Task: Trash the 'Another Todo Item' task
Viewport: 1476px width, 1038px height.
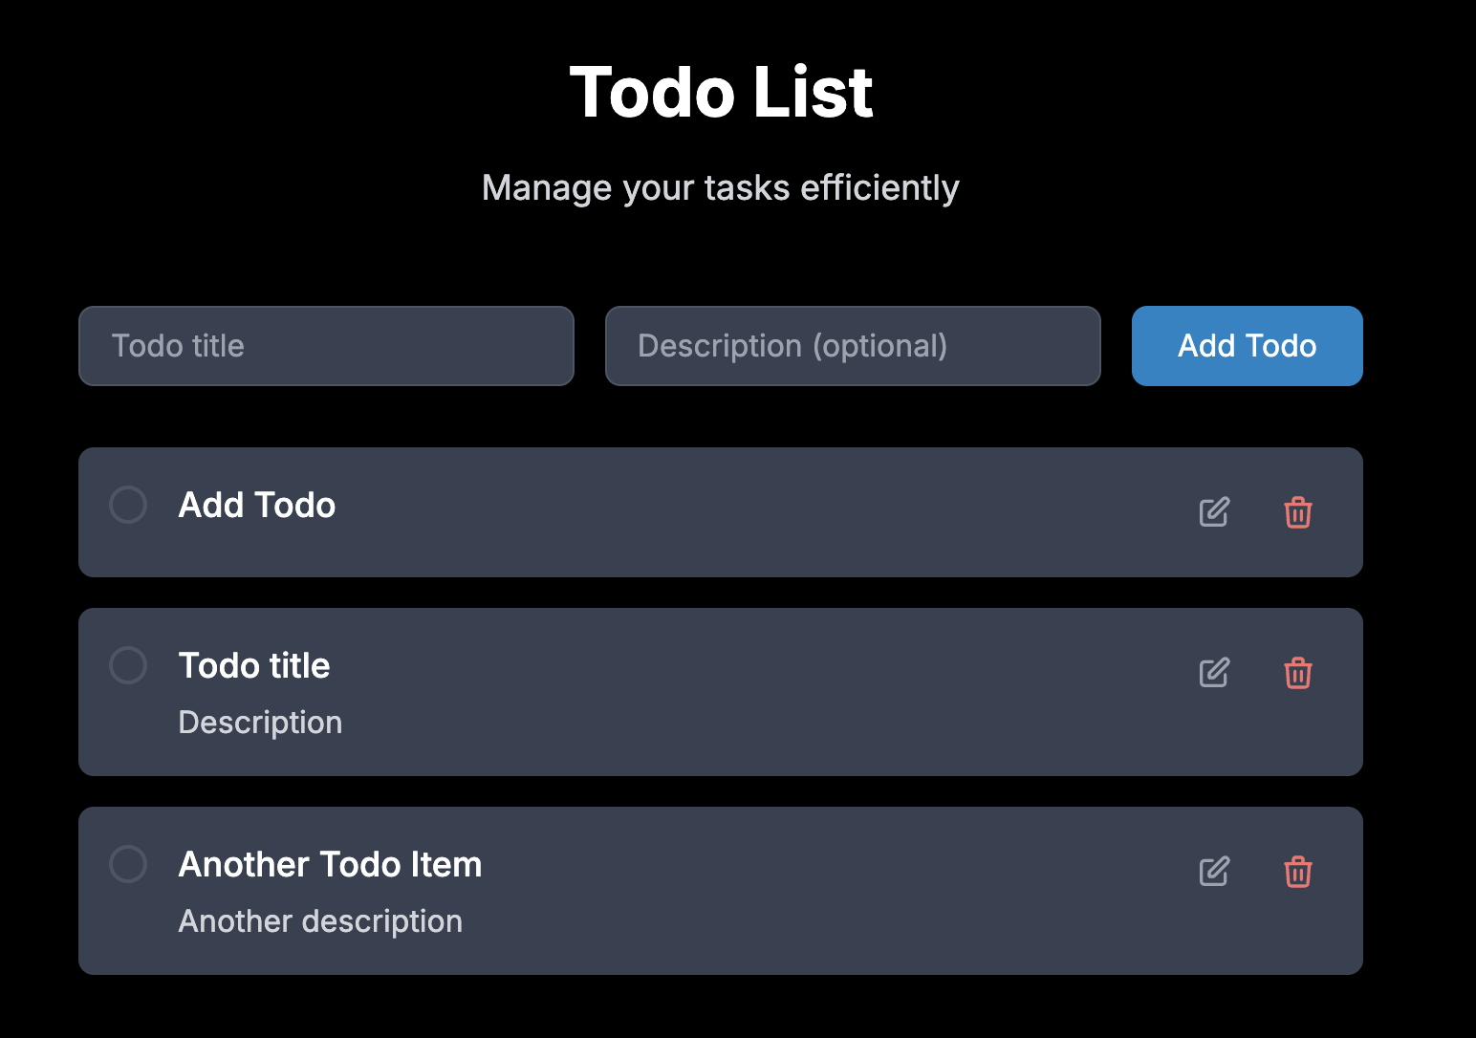Action: pyautogui.click(x=1297, y=872)
